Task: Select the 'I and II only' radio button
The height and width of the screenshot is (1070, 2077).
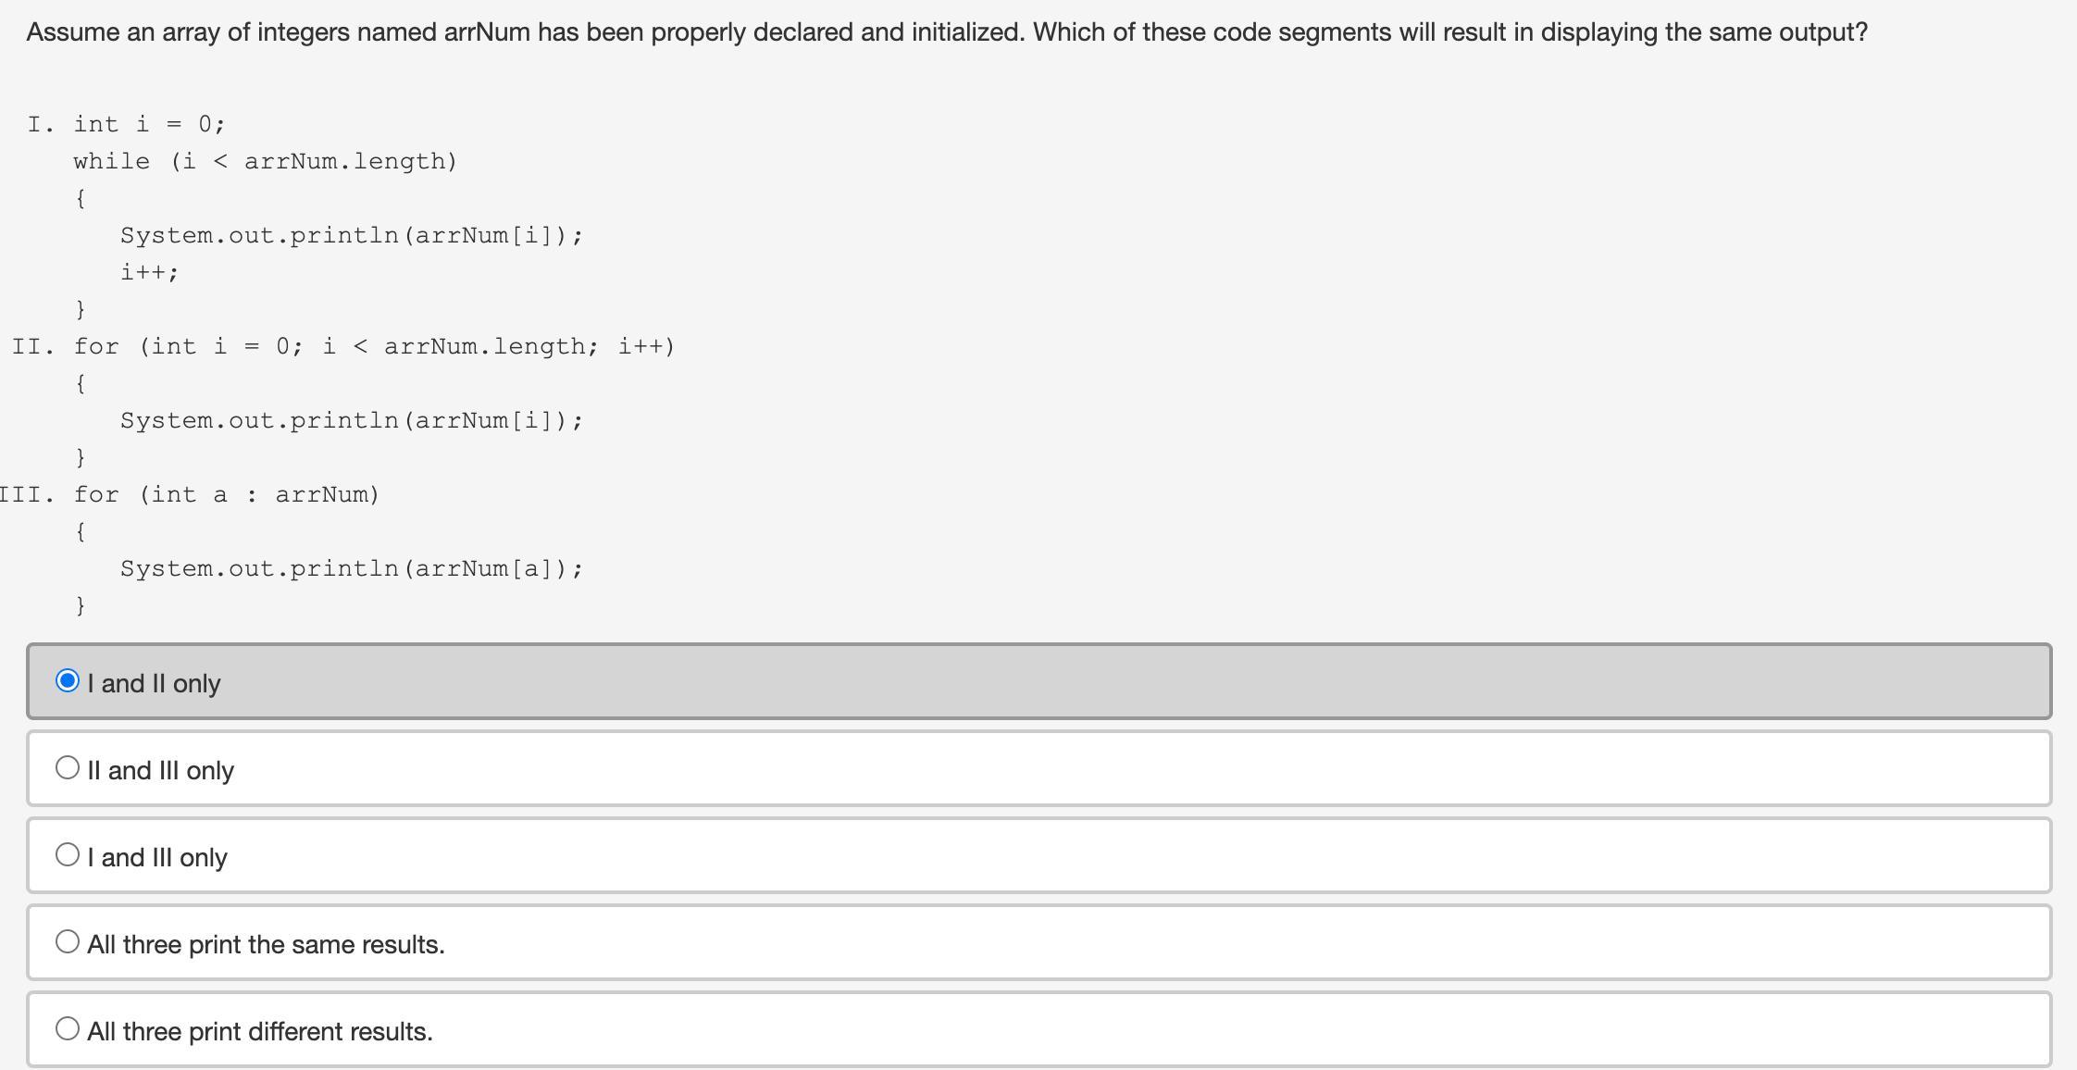Action: pos(68,681)
